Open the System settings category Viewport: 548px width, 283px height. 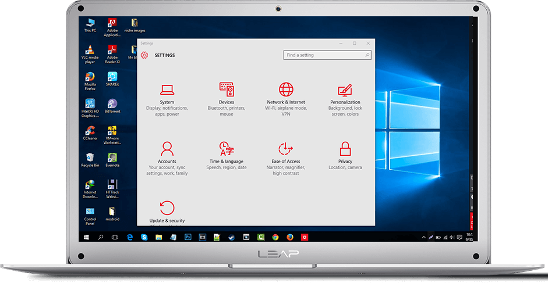[167, 100]
